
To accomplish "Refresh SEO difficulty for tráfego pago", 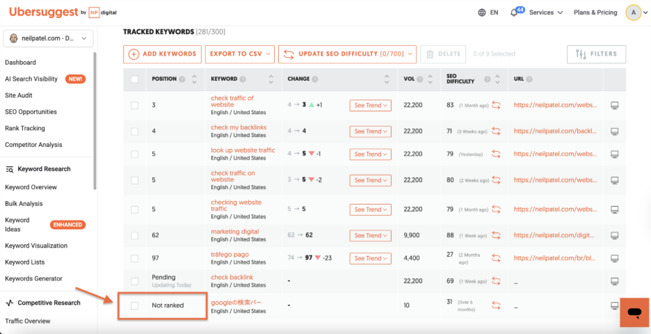I will 496,258.
